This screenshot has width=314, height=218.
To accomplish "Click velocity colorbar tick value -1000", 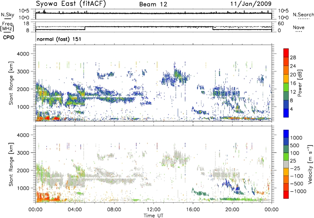I will [x=298, y=191].
